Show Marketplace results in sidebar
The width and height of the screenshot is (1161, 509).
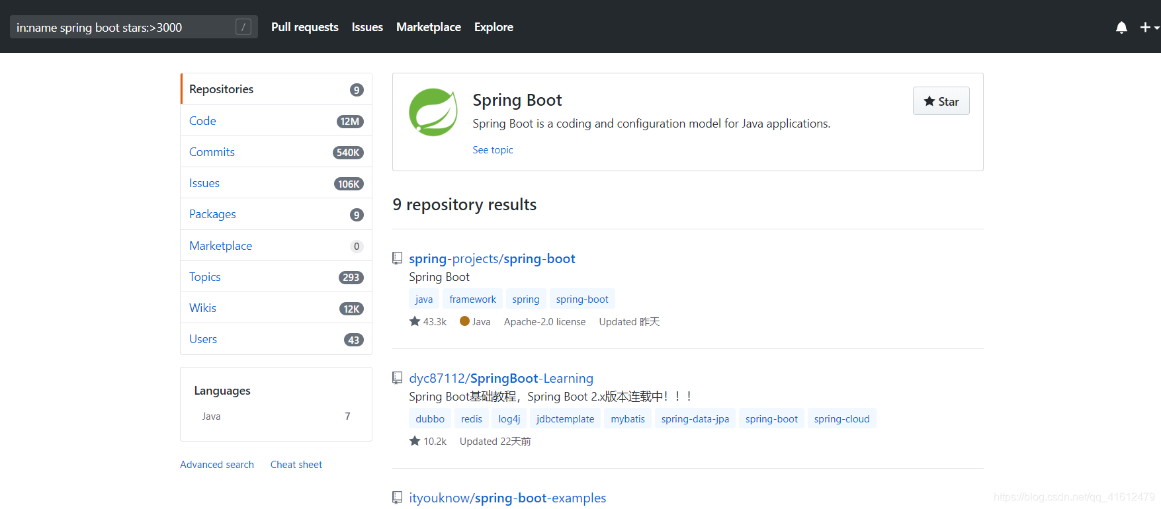click(x=277, y=245)
